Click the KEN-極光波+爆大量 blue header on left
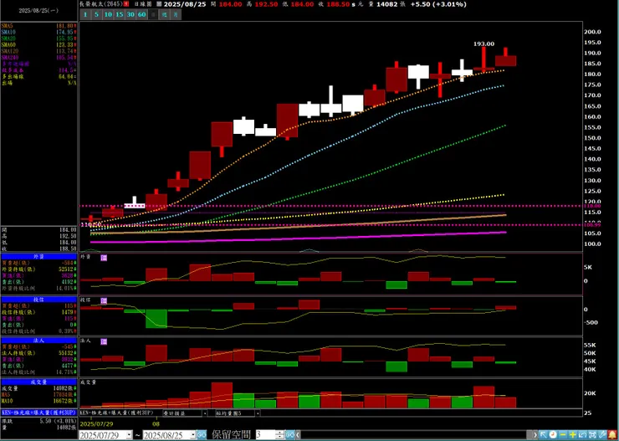Image resolution: width=619 pixels, height=441 pixels. pos(38,412)
